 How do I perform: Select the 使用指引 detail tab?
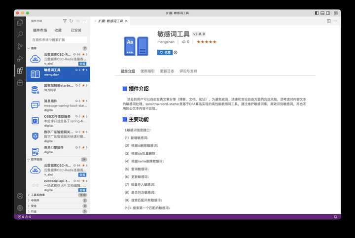coord(147,71)
